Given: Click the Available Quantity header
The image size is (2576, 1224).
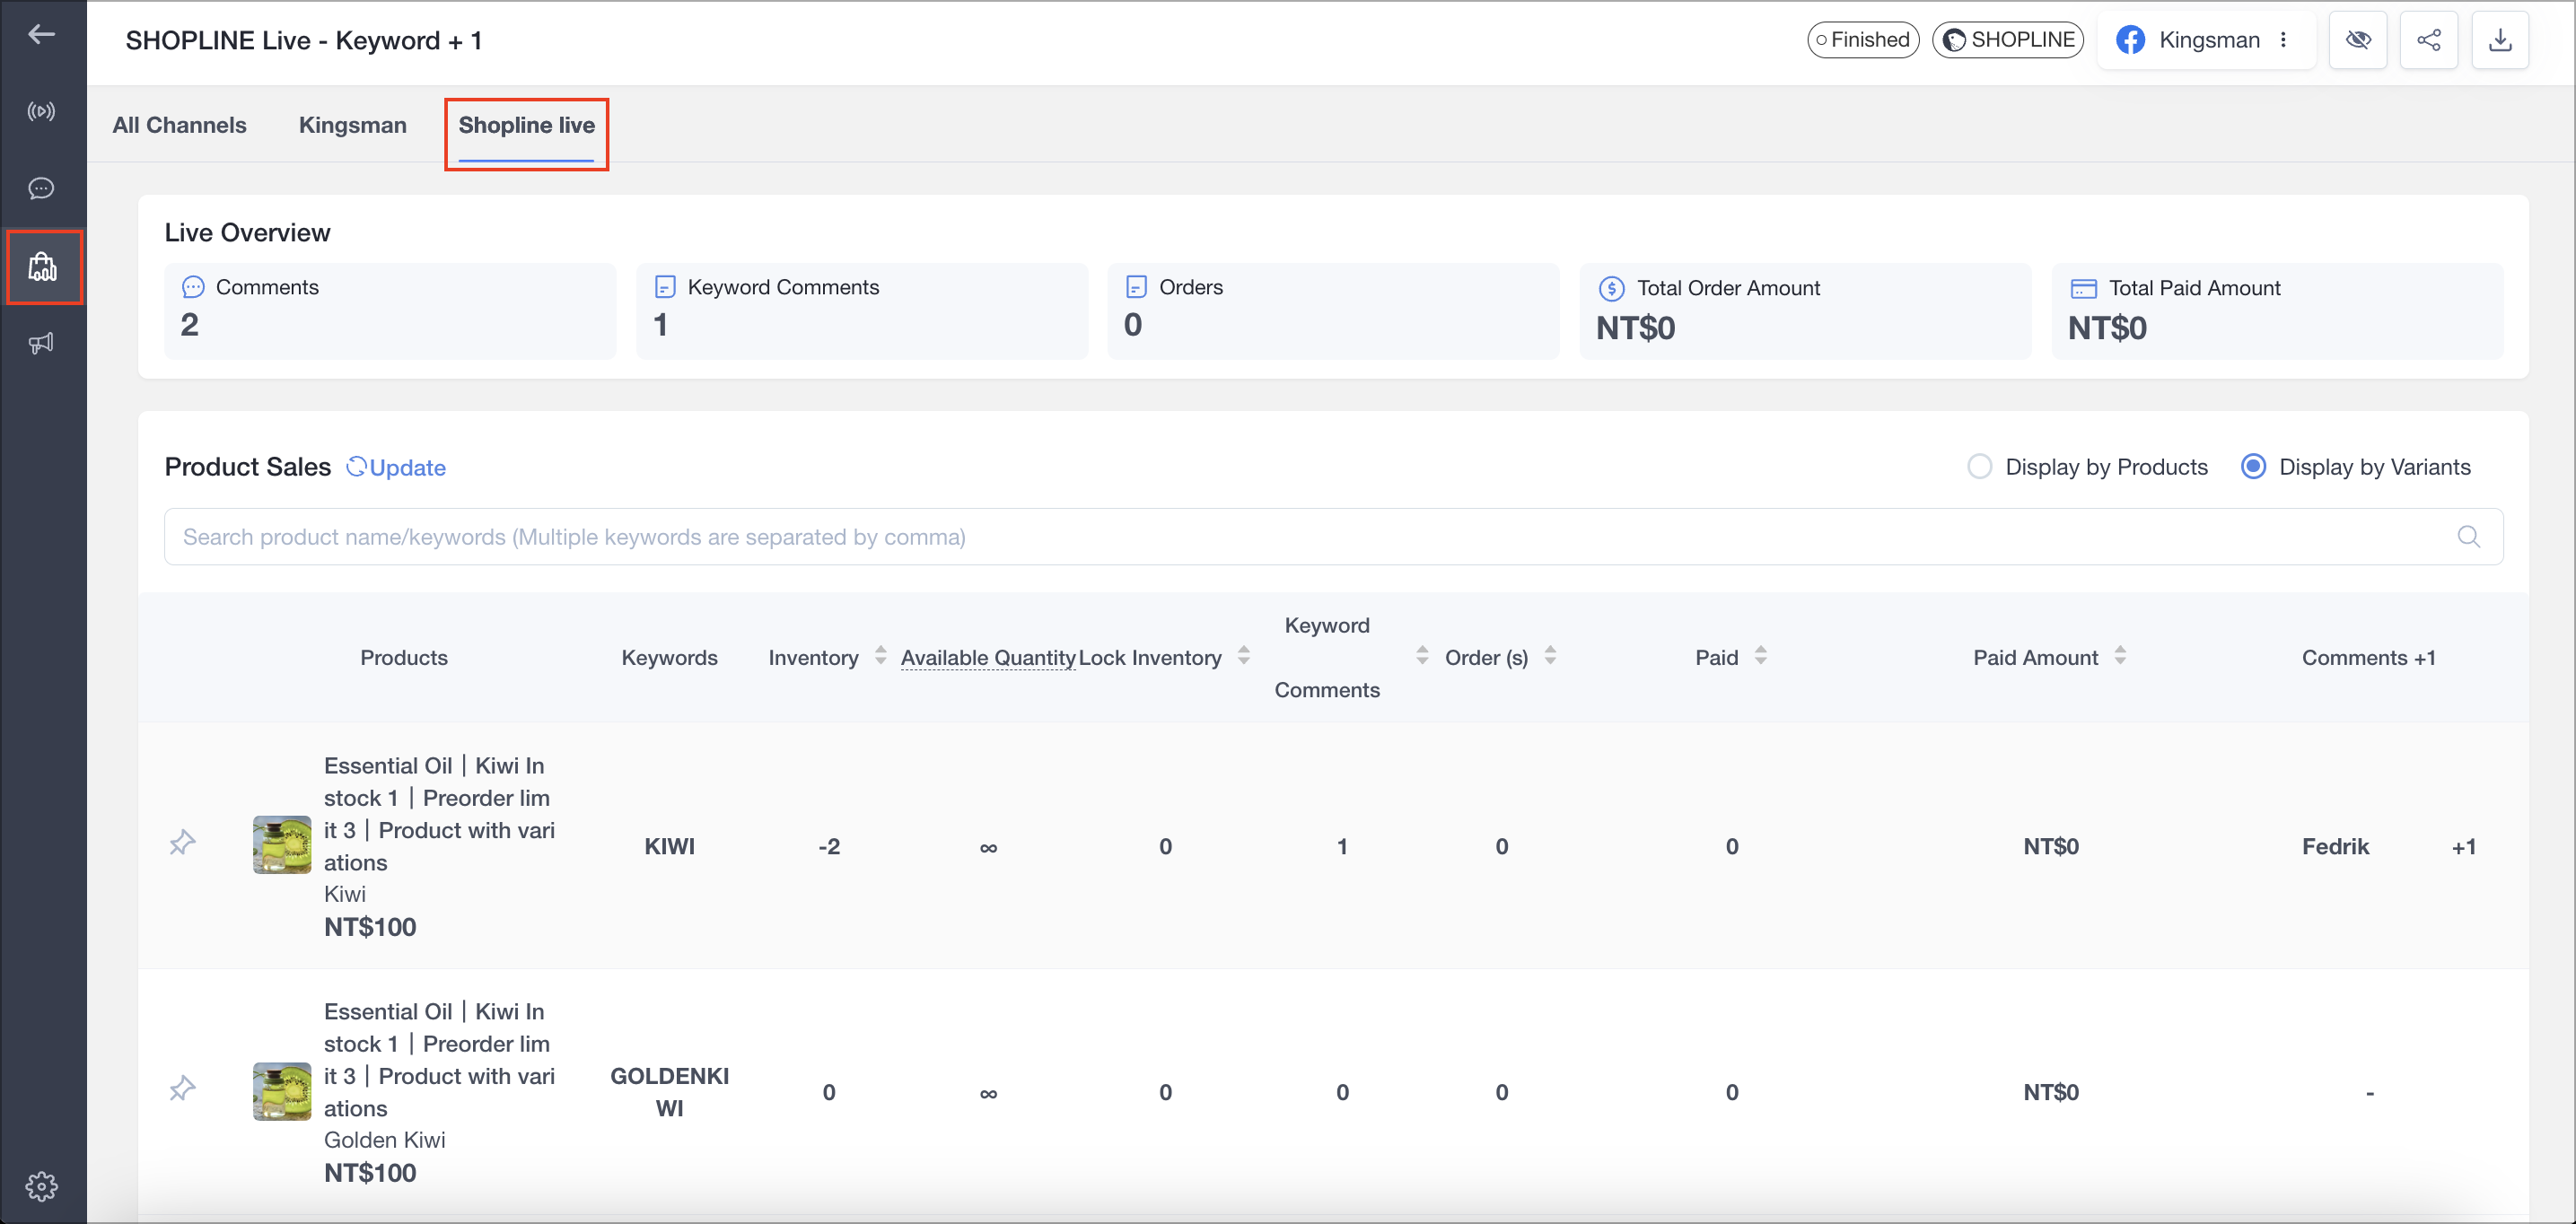Looking at the screenshot, I should [988, 658].
